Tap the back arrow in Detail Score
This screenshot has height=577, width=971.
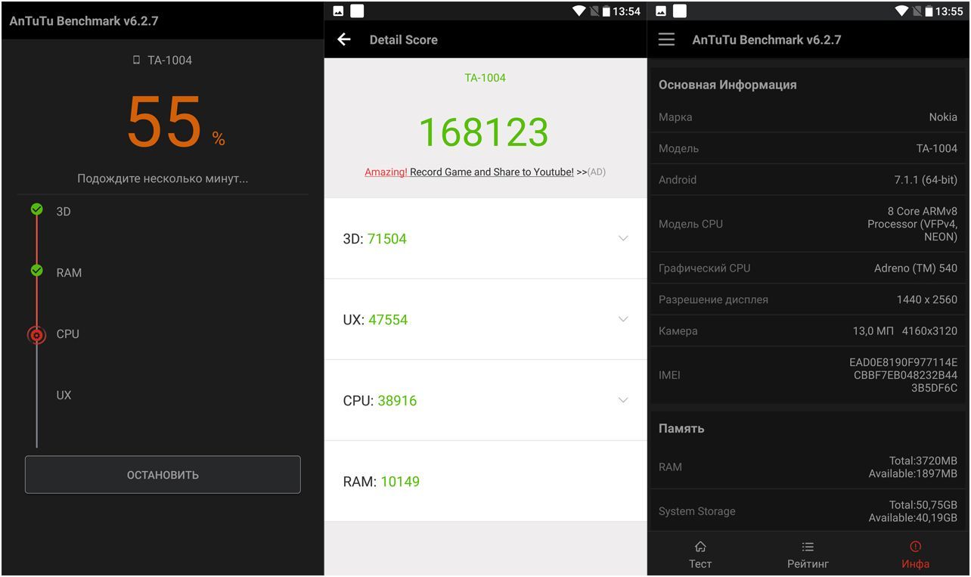tap(344, 39)
